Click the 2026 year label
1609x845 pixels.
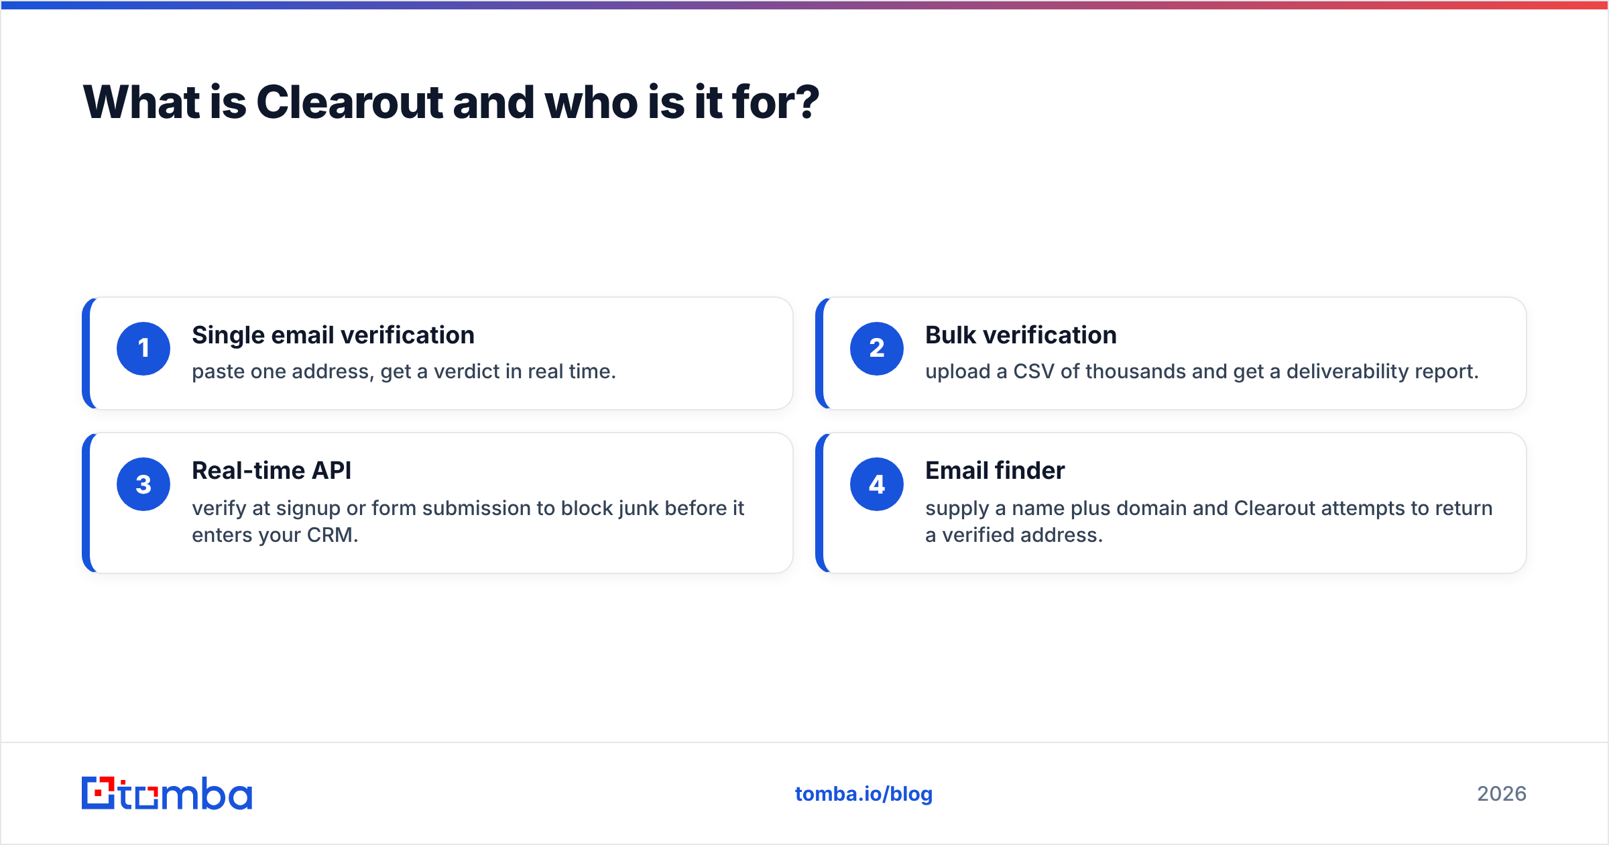click(x=1502, y=794)
